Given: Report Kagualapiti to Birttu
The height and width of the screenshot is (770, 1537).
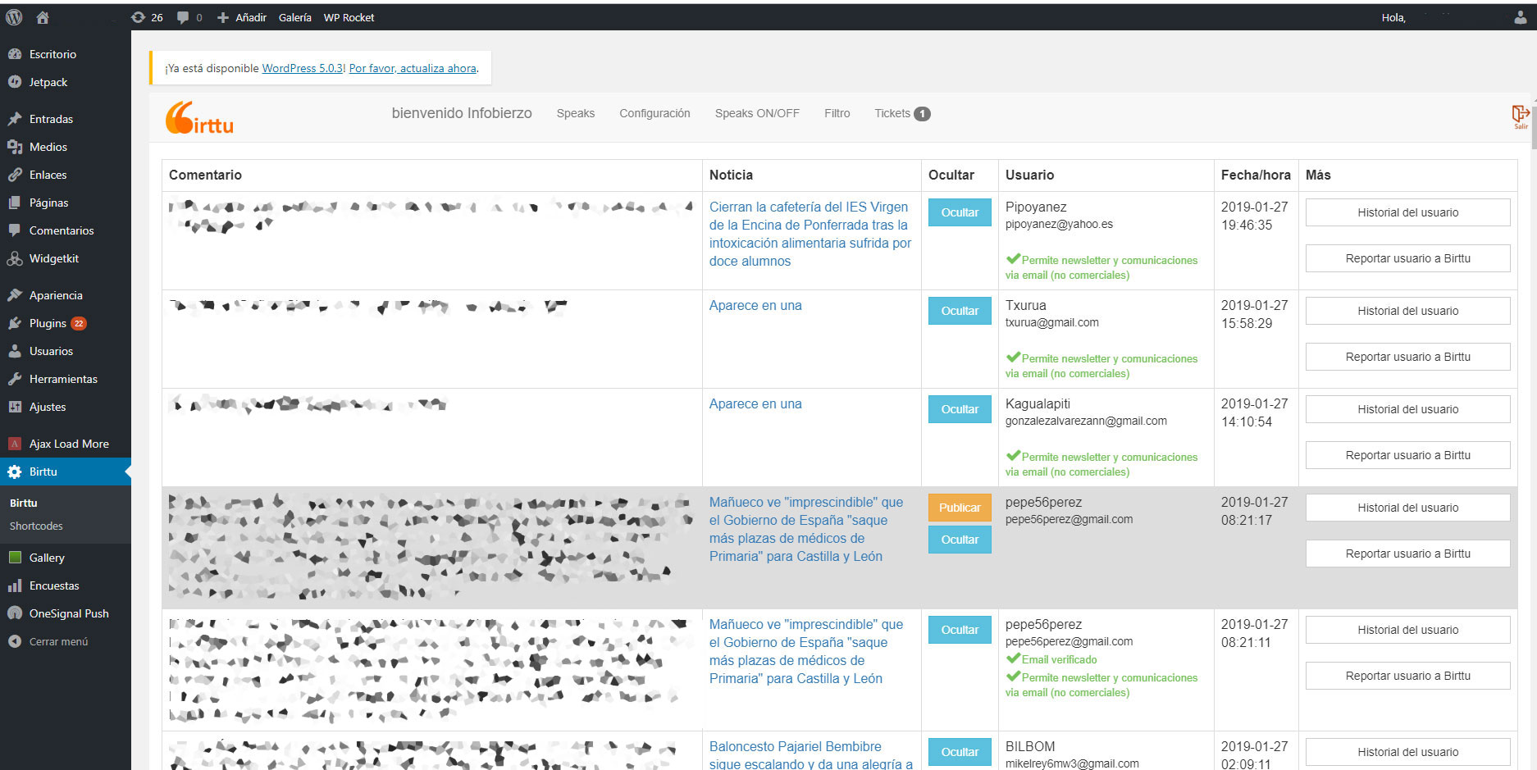Looking at the screenshot, I should click(1407, 455).
